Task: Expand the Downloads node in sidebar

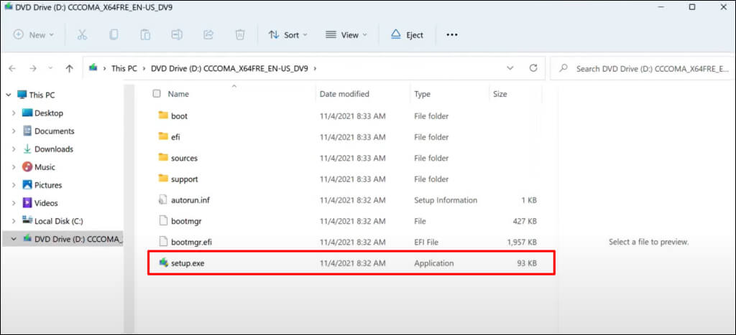Action: [x=14, y=149]
